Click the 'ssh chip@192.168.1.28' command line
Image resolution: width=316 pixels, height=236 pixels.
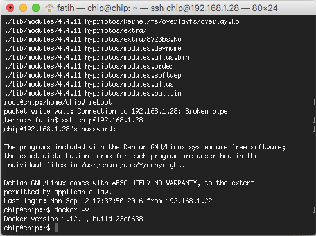pos(102,120)
